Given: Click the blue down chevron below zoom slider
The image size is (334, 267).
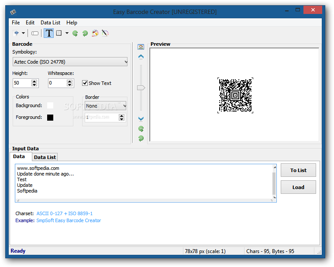Looking at the screenshot, I should 141,118.
